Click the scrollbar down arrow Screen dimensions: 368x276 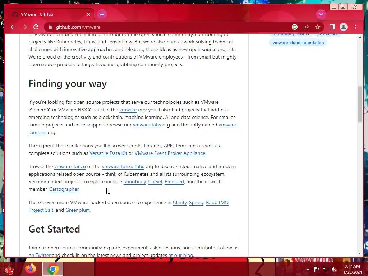360,253
